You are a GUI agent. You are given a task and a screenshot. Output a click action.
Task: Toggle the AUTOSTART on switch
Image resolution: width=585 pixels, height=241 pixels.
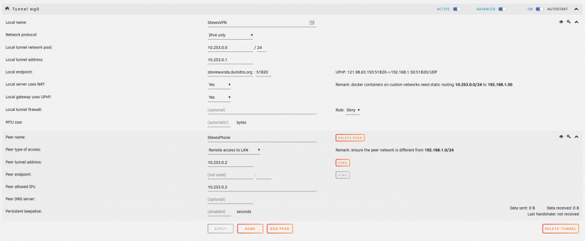[x=539, y=9]
